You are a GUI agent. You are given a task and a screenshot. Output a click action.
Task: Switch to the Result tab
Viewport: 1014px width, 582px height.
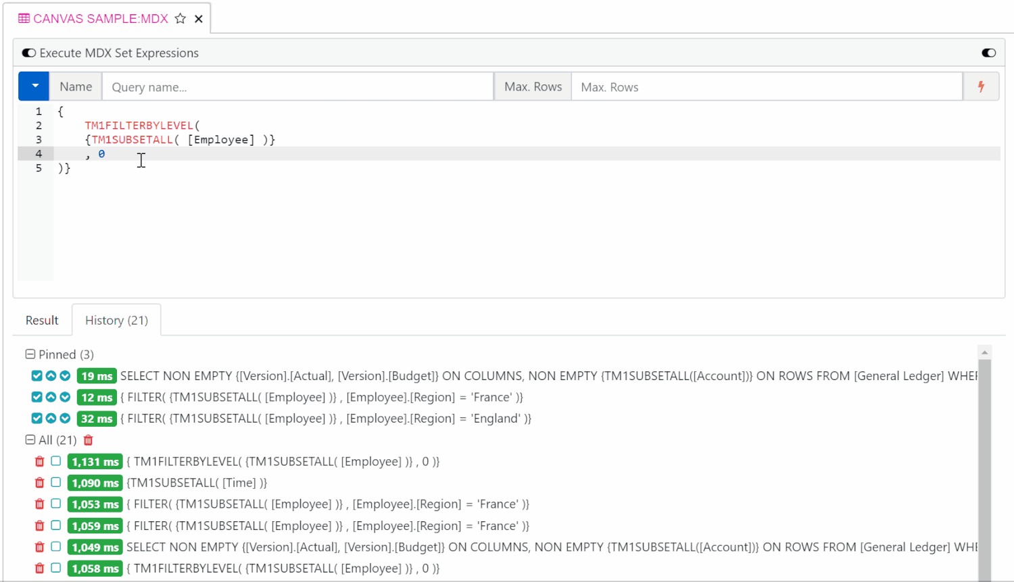click(x=41, y=320)
